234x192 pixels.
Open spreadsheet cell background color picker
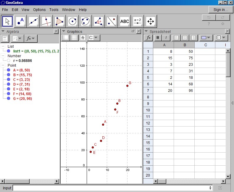(x=206, y=38)
